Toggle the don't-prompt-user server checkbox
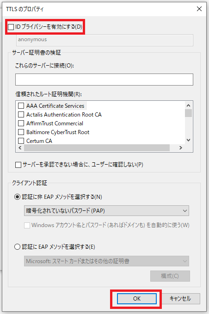Screen dimensions: 209x314 [x=18, y=165]
